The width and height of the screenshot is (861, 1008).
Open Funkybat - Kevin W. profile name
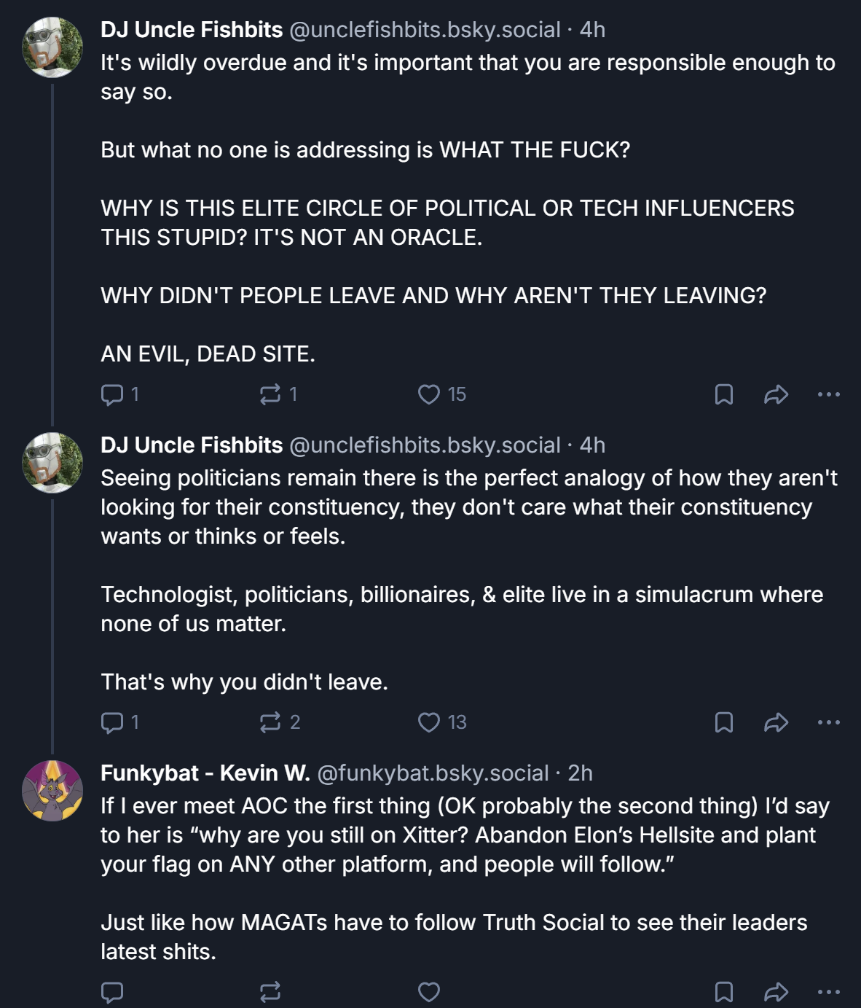point(205,773)
